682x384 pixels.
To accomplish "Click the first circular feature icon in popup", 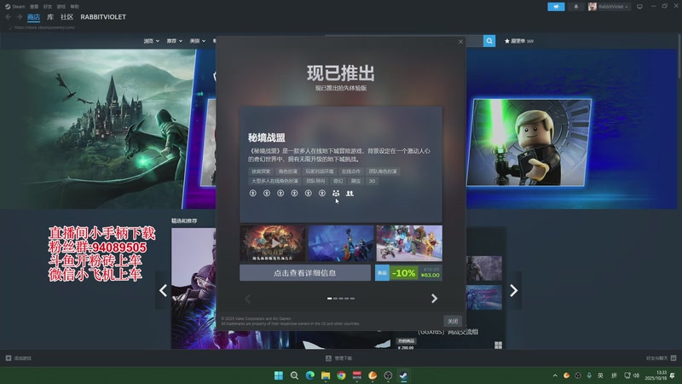I will [x=252, y=193].
